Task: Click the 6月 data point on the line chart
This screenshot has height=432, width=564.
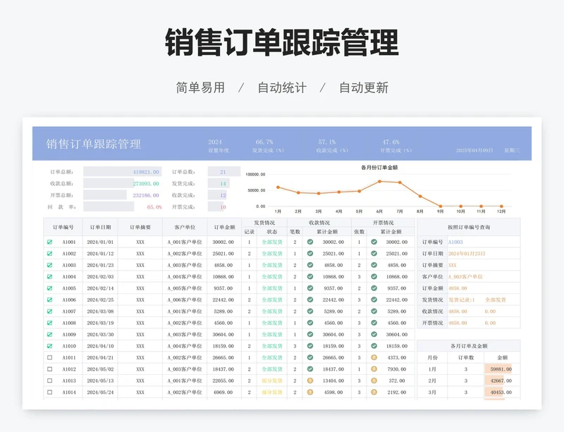Action: 379,182
